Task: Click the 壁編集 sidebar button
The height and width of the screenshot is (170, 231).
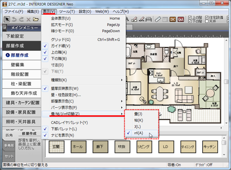Action: click(x=18, y=65)
